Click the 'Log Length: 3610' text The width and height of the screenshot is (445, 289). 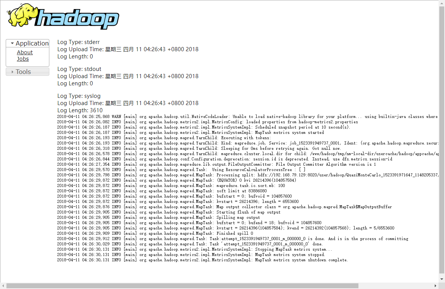(x=80, y=110)
